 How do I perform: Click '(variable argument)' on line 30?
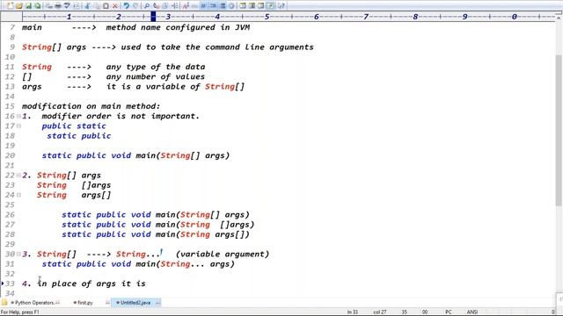(223, 254)
